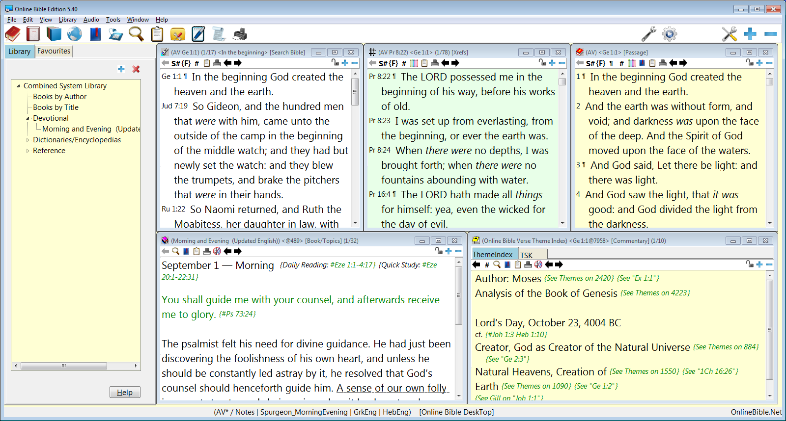
Task: Click clipboard icon in Passage window toolbar
Action: (652, 63)
